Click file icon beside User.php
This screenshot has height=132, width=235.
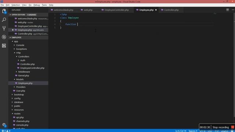[x=14, y=91]
